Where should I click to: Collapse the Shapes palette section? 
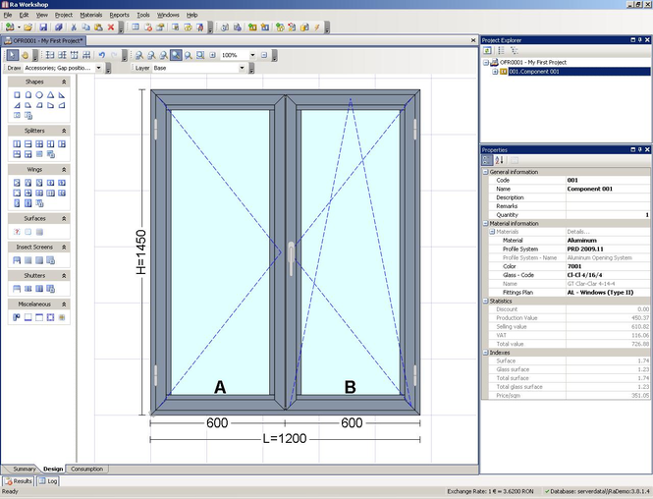[x=64, y=83]
